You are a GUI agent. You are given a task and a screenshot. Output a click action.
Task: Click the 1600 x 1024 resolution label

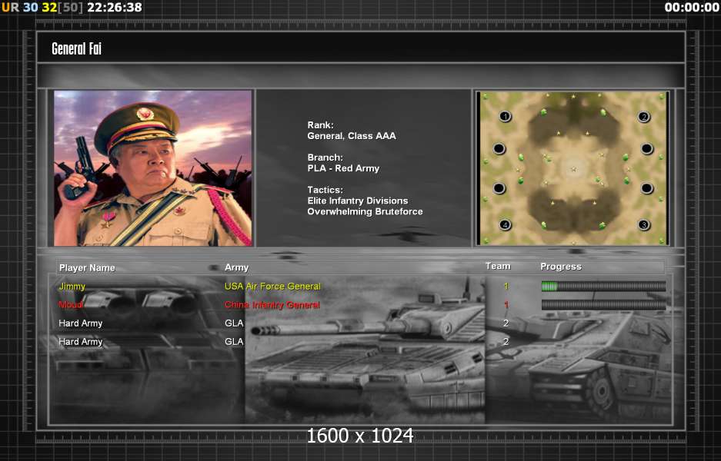coord(360,436)
